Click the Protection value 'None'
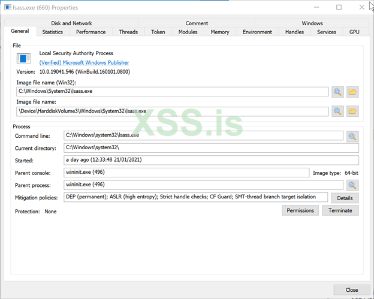This screenshot has height=299, width=374. [50, 212]
